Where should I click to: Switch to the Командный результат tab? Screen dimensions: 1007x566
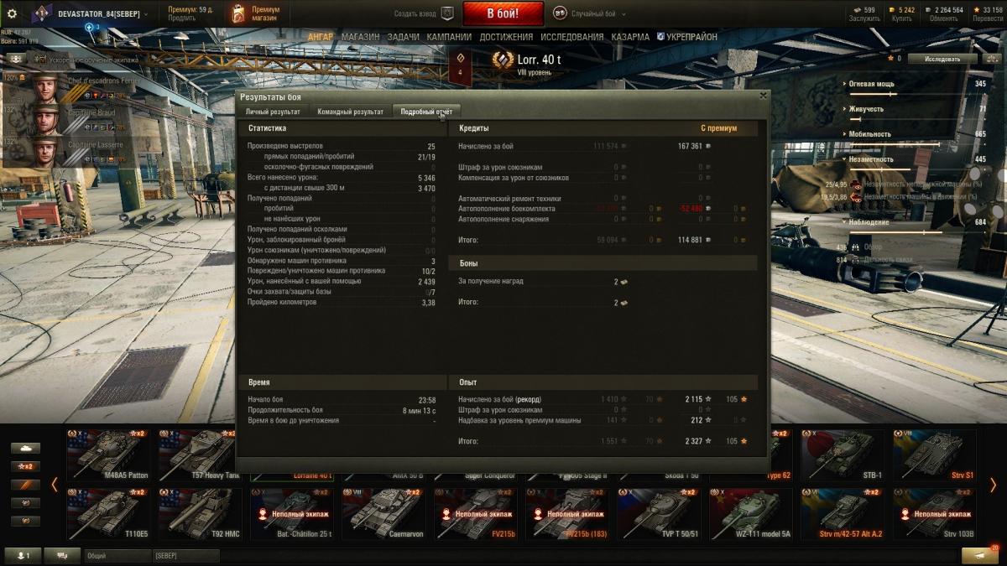pos(351,112)
